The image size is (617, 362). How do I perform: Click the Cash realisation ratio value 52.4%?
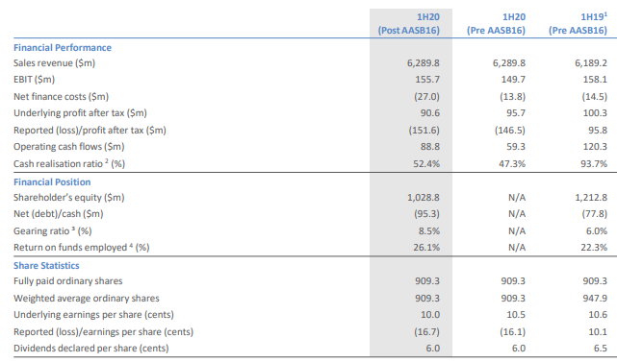pos(426,164)
